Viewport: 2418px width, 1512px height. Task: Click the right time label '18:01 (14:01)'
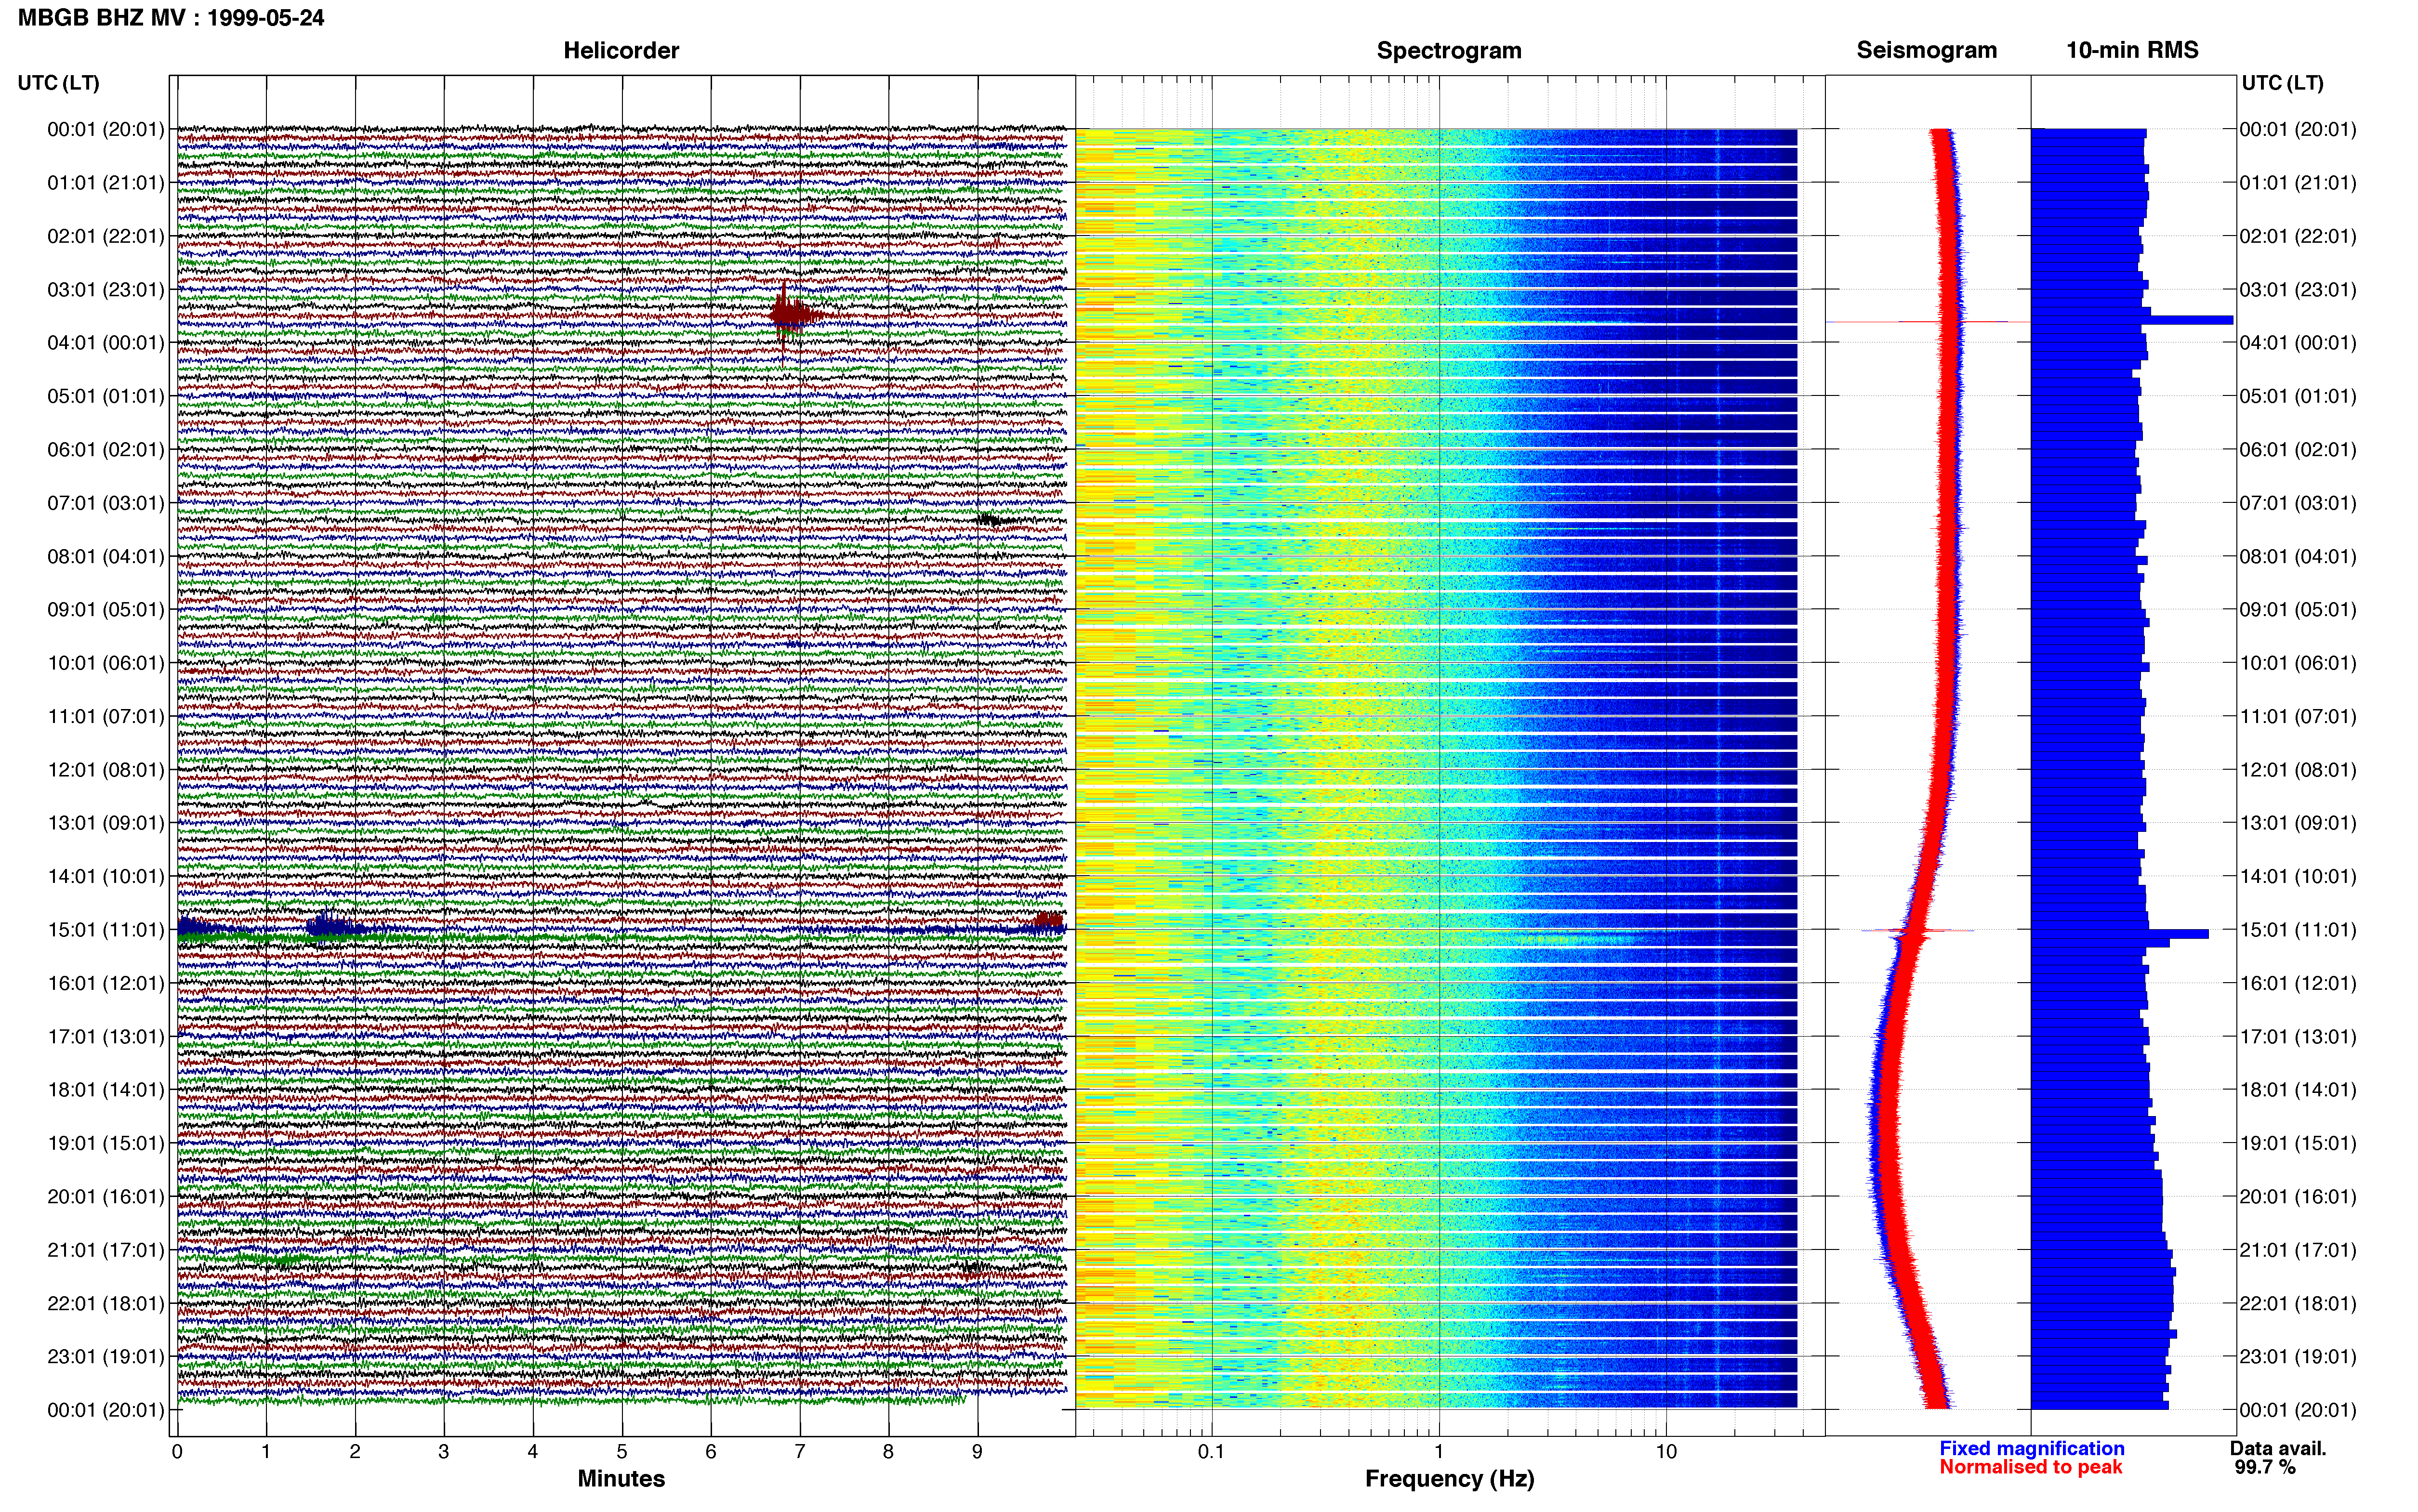2297,1089
